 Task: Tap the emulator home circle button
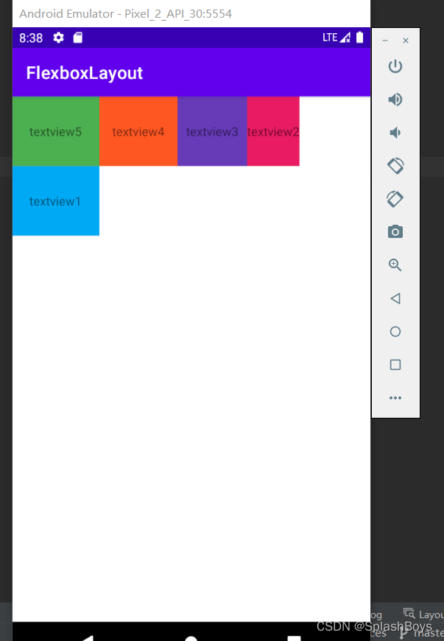tap(395, 332)
